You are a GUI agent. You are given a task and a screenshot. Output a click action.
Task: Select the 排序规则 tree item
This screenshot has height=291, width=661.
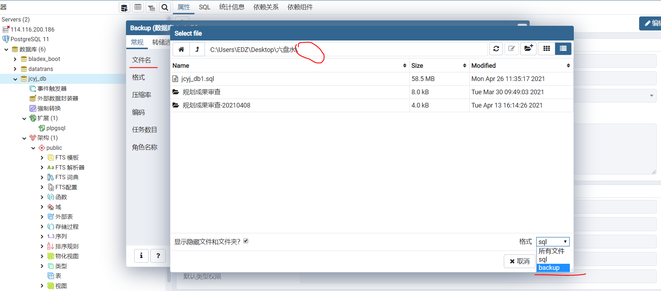[x=67, y=246]
